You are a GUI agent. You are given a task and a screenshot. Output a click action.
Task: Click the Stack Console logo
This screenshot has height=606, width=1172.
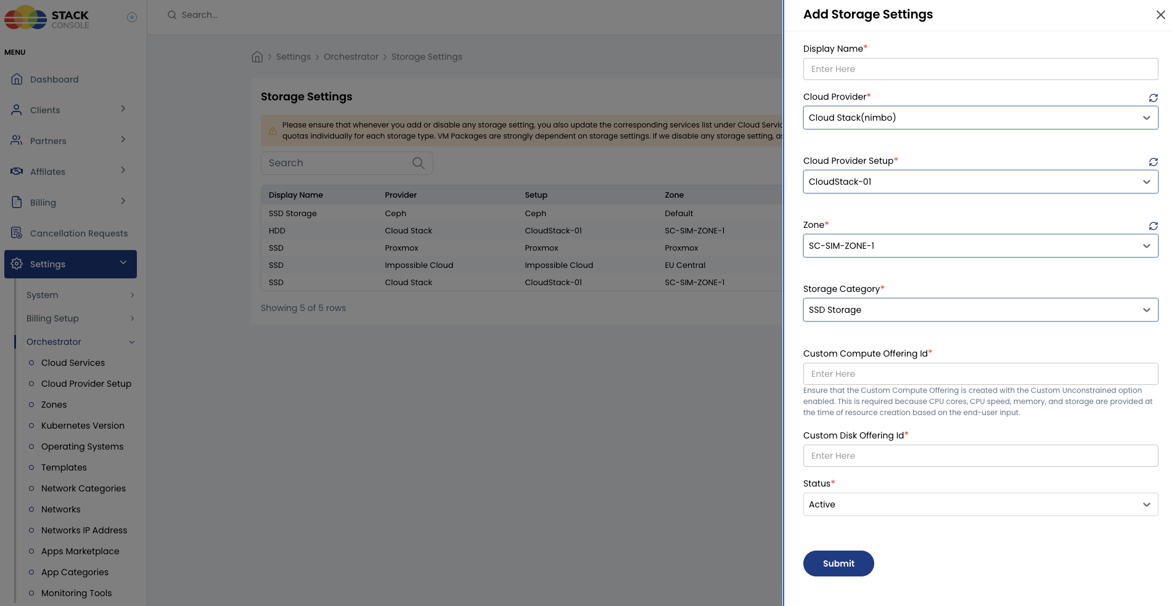tap(47, 17)
